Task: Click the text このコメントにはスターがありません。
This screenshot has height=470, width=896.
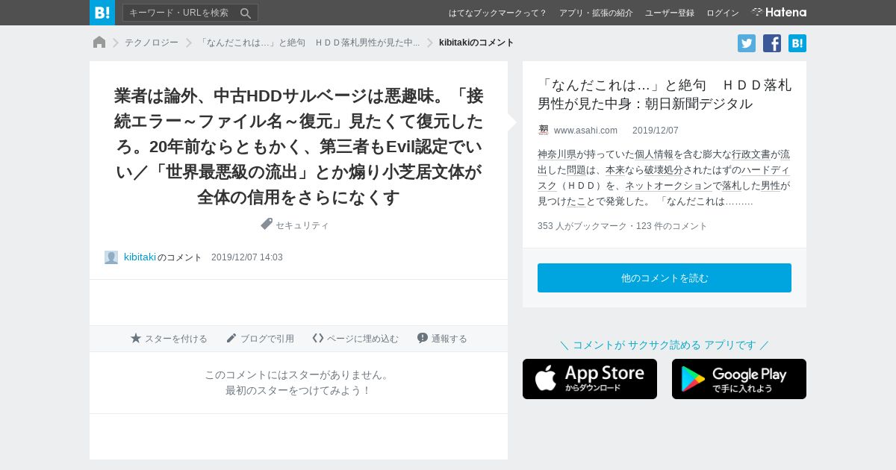Action: [x=299, y=375]
